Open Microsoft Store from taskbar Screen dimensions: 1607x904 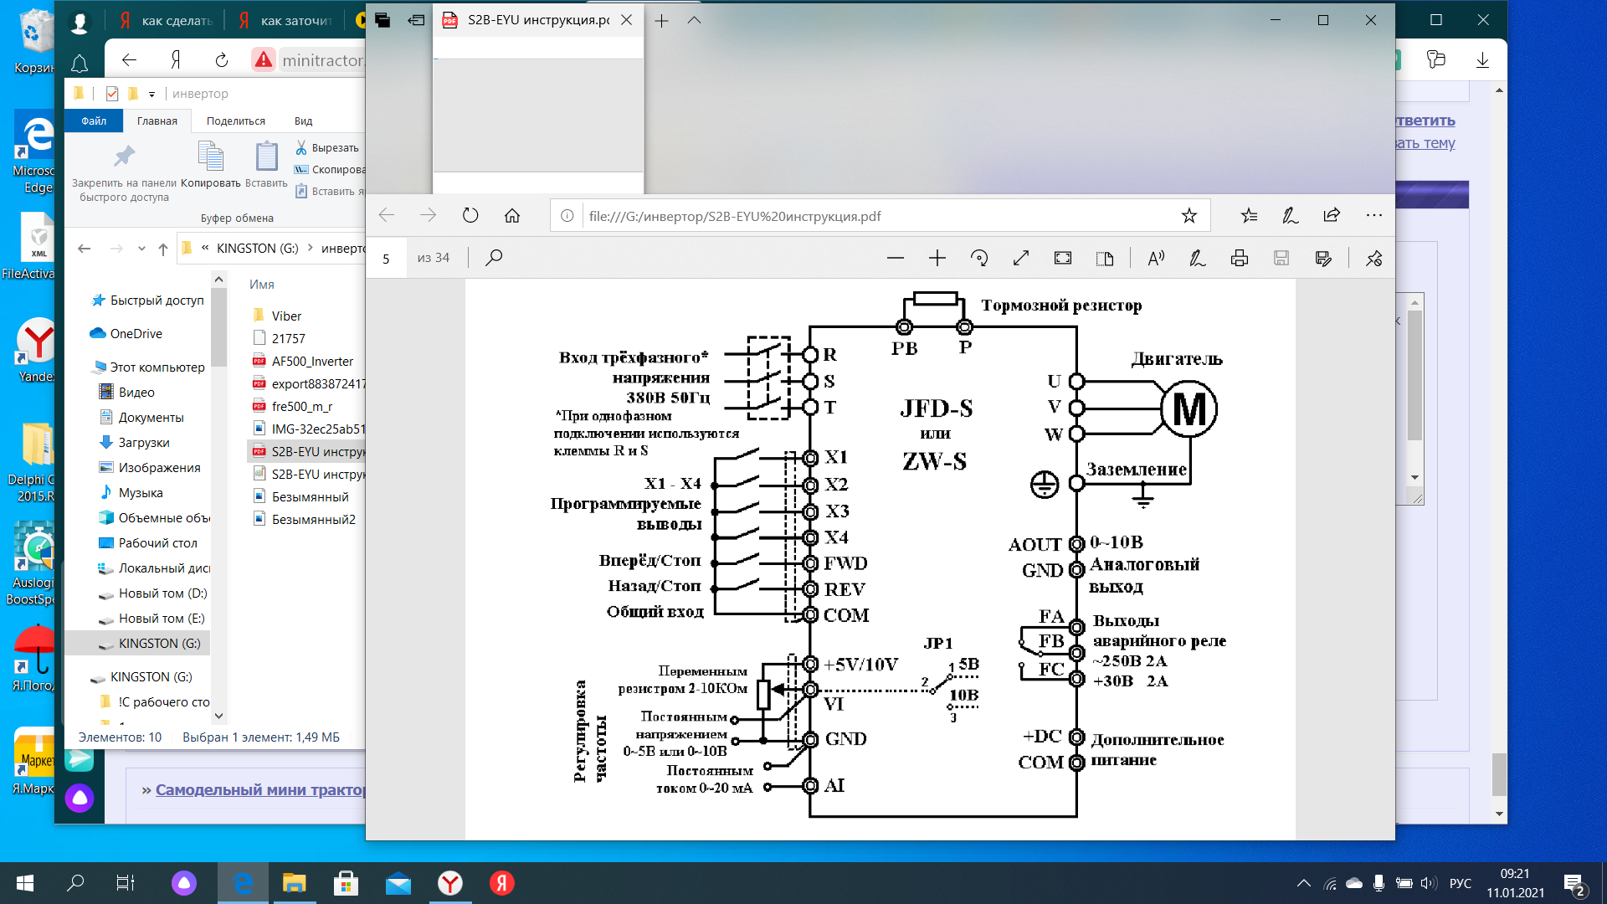347,883
